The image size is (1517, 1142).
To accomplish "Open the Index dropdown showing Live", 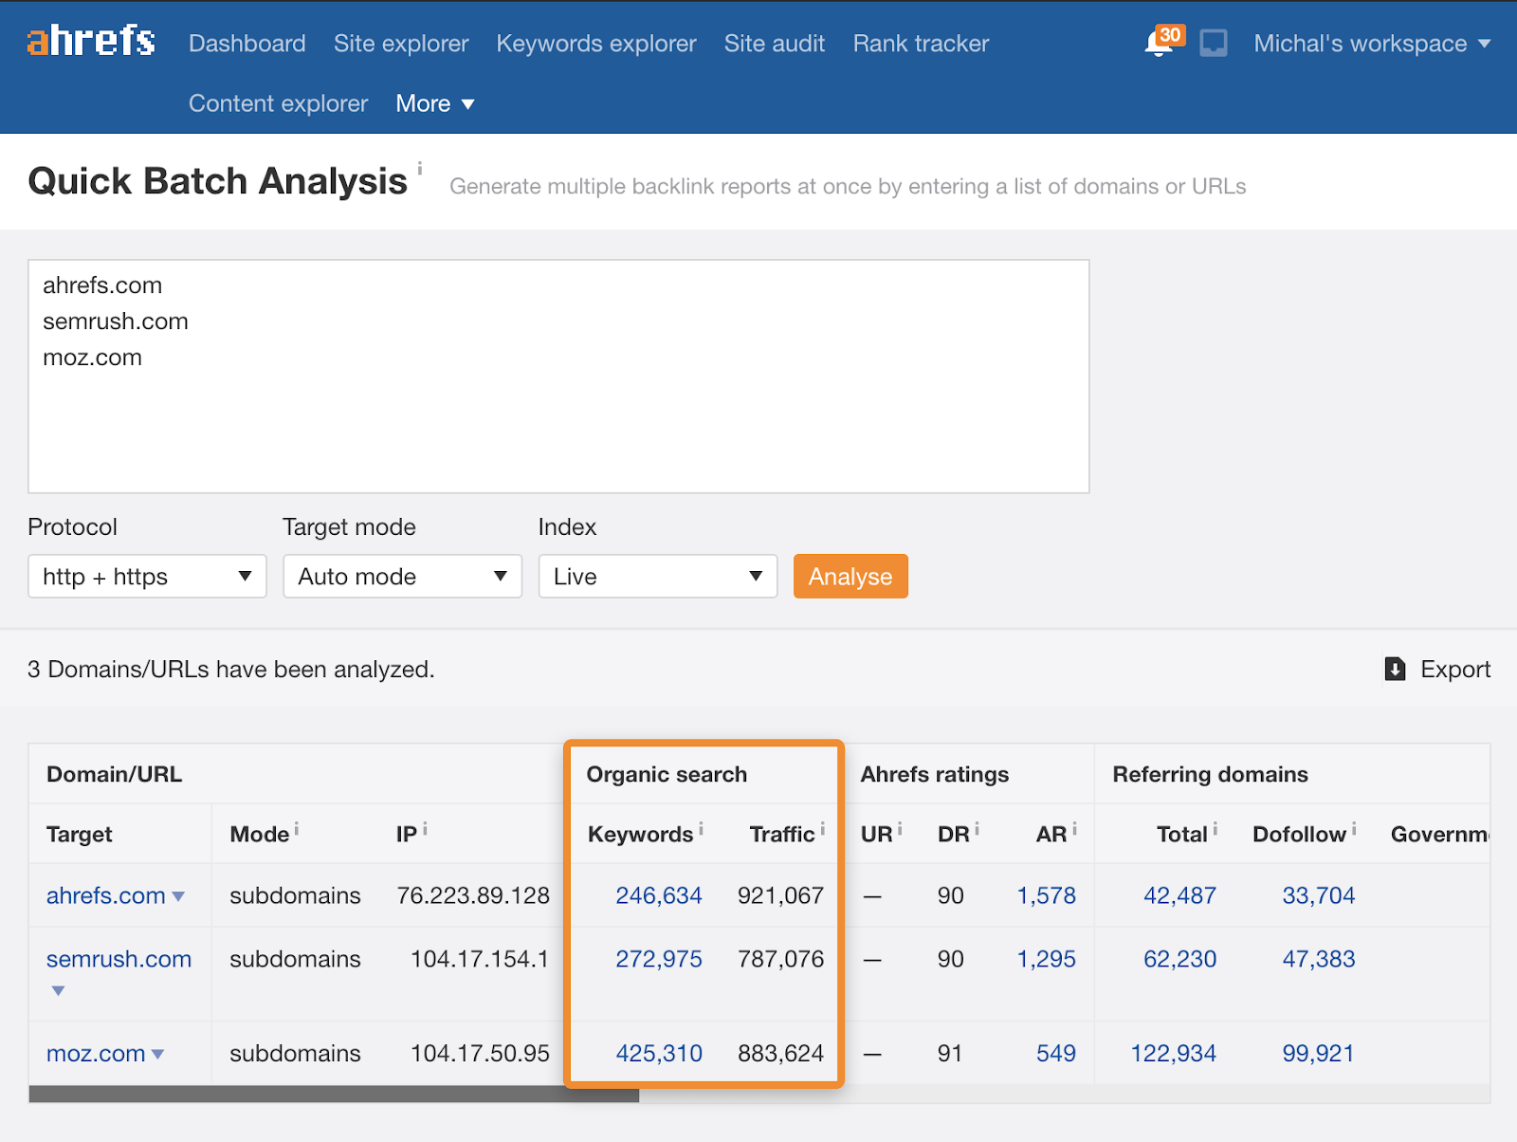I will (658, 576).
